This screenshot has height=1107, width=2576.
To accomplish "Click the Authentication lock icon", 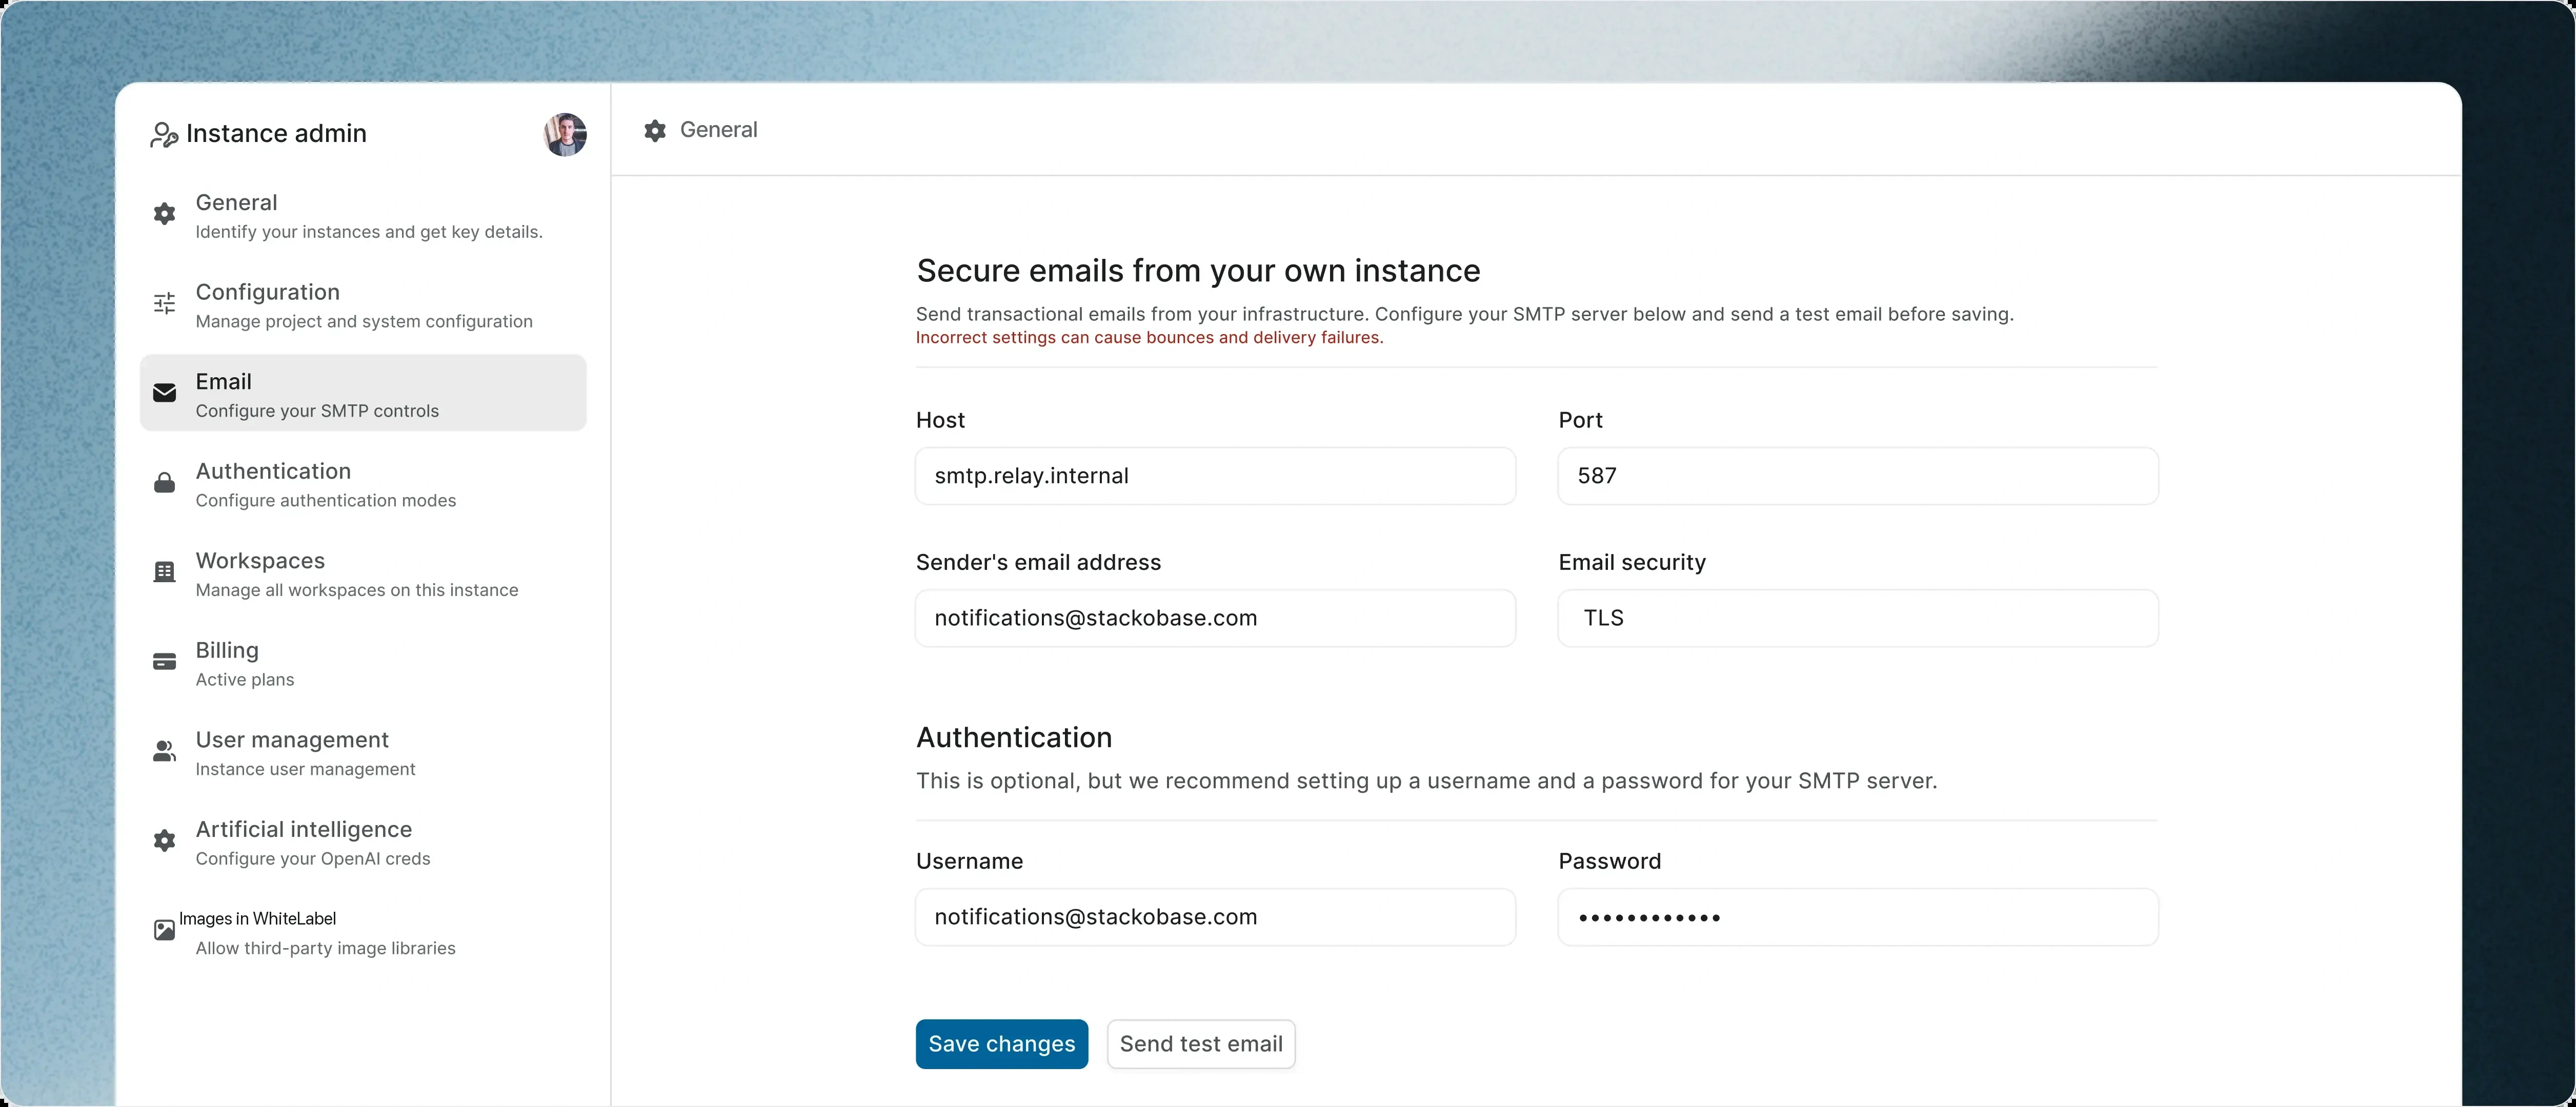I will click(164, 483).
